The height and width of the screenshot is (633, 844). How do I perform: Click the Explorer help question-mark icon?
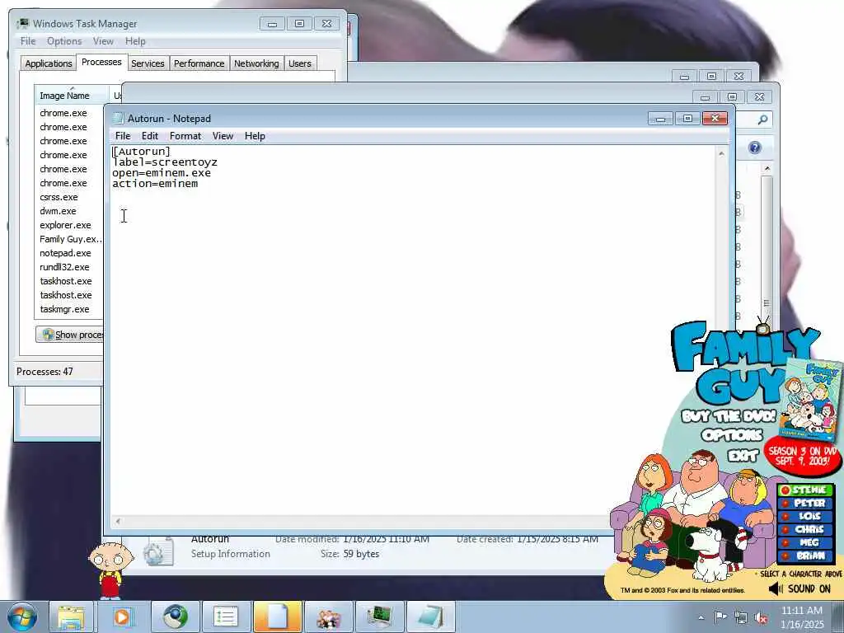755,148
